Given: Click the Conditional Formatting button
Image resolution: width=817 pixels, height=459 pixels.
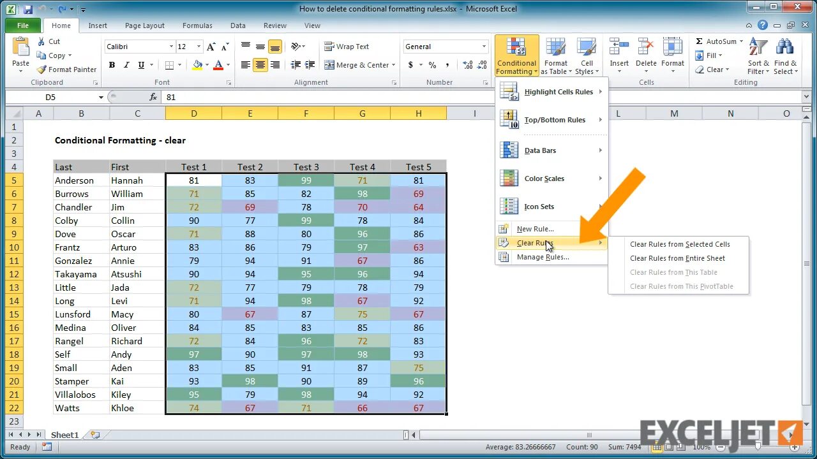Looking at the screenshot, I should click(516, 56).
